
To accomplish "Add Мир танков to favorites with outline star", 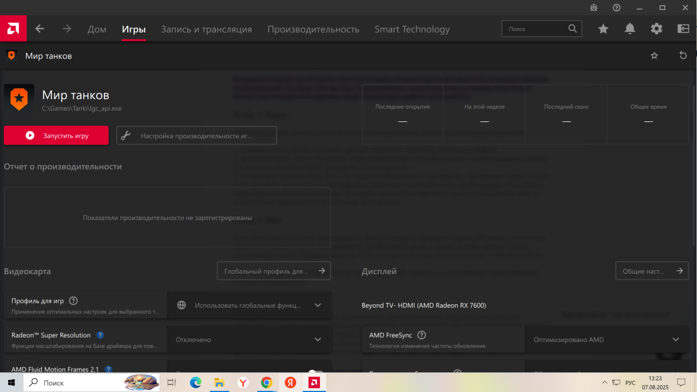I will coord(655,56).
